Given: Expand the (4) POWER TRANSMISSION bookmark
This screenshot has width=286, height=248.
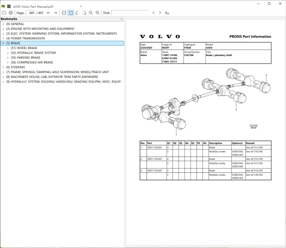Looking at the screenshot, I should [3, 38].
